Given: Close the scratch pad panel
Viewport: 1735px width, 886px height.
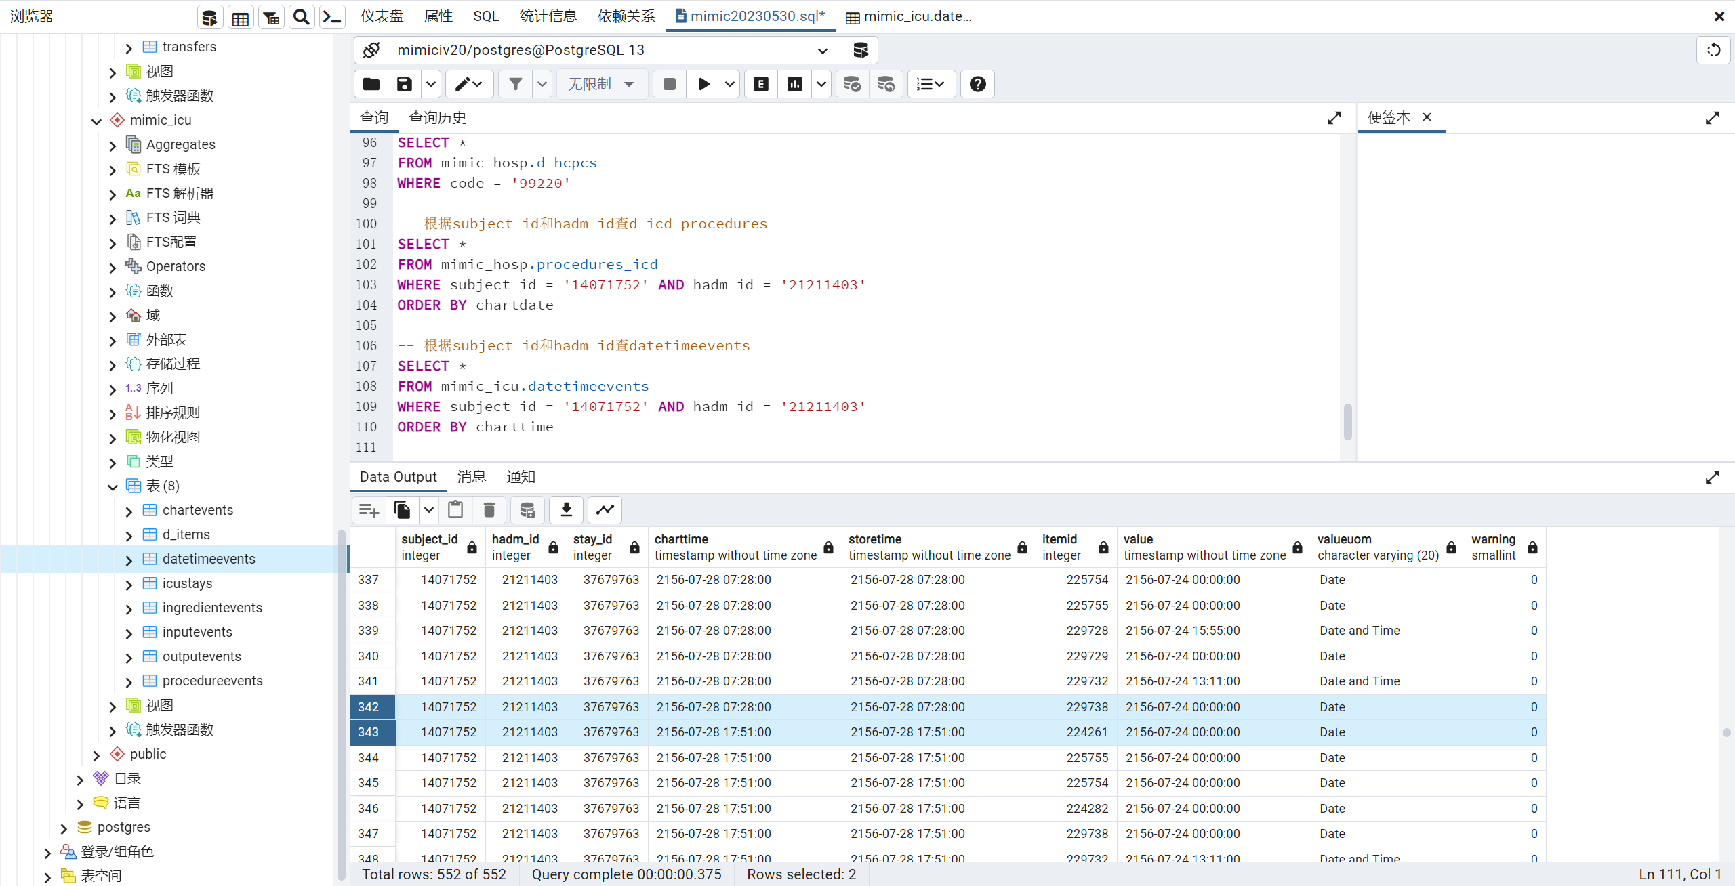Looking at the screenshot, I should point(1427,117).
